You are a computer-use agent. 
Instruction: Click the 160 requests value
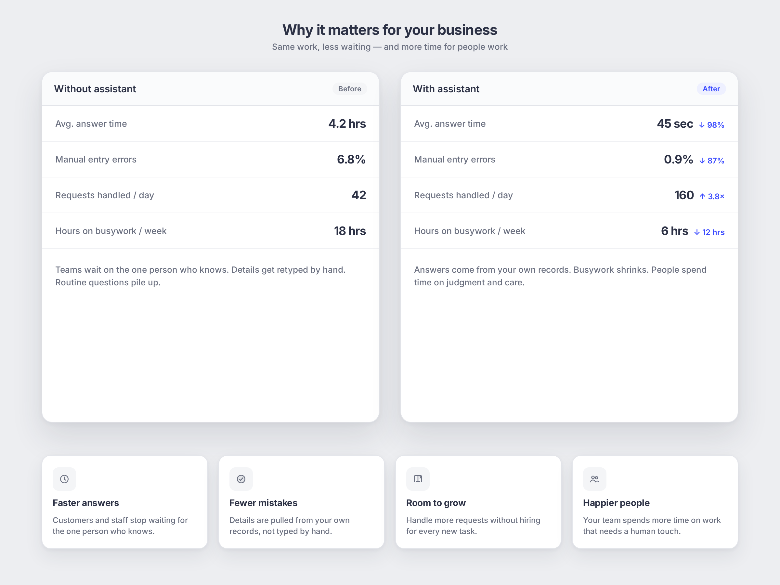[684, 195]
